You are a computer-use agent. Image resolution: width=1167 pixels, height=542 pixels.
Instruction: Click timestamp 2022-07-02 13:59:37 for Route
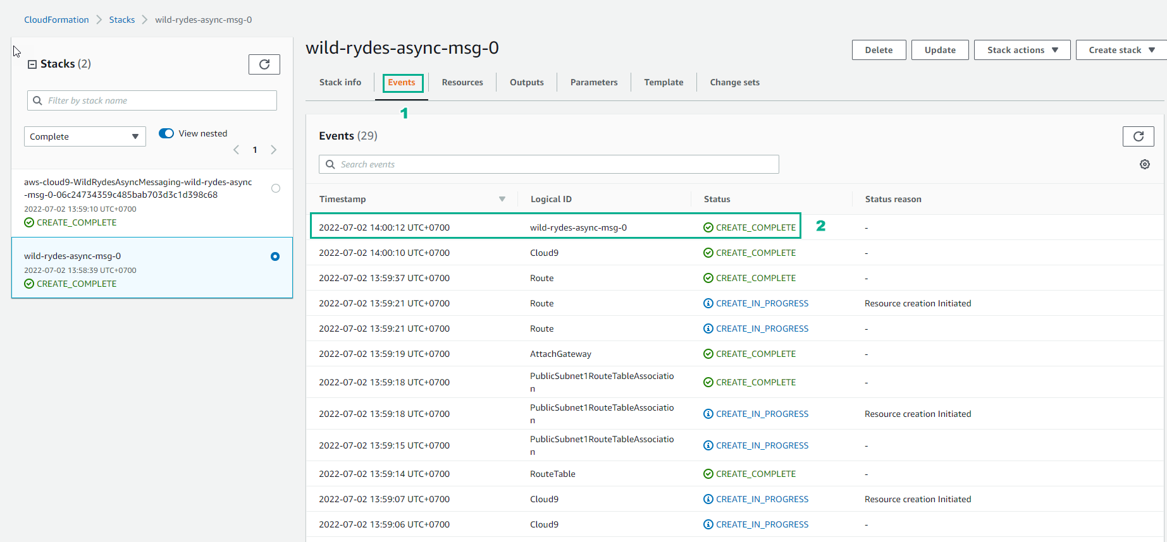coord(384,278)
